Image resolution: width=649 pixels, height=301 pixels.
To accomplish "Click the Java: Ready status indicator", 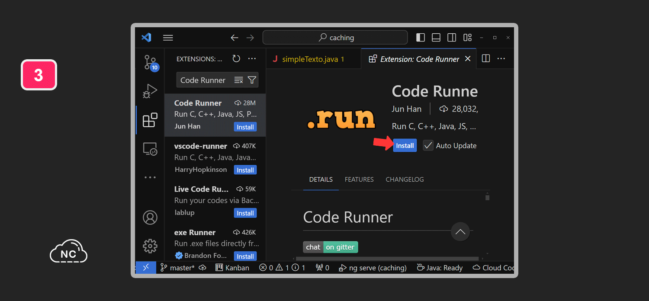I will click(x=440, y=268).
